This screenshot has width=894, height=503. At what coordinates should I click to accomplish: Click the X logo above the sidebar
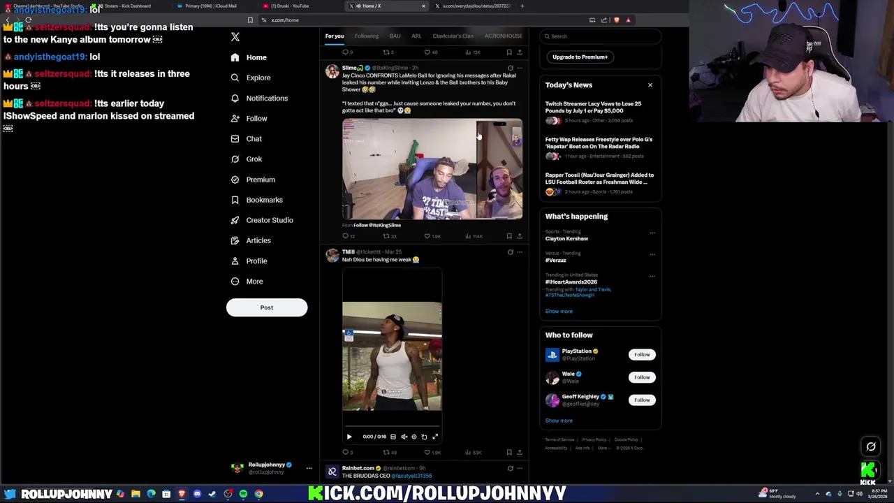[x=235, y=37]
